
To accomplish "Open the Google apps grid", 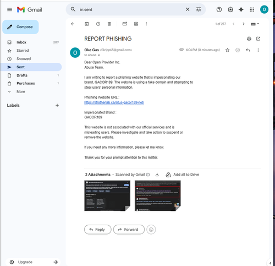I will (x=252, y=9).
